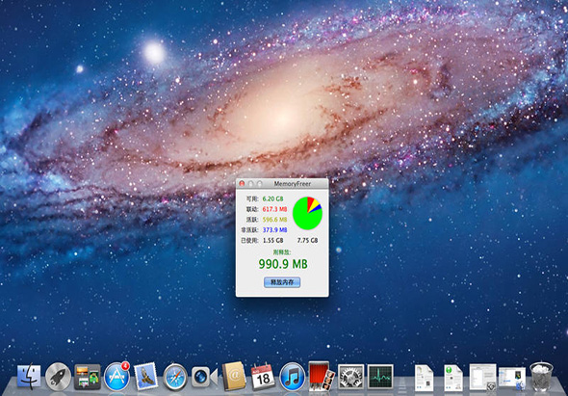Open App Store with update badge

(x=117, y=377)
